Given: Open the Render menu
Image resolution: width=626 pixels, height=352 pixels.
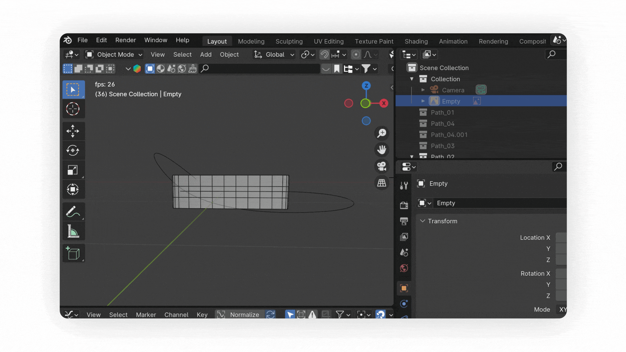Looking at the screenshot, I should tap(126, 40).
